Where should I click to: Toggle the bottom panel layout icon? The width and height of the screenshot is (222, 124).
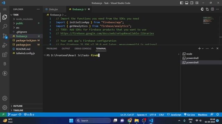tap(187, 3)
